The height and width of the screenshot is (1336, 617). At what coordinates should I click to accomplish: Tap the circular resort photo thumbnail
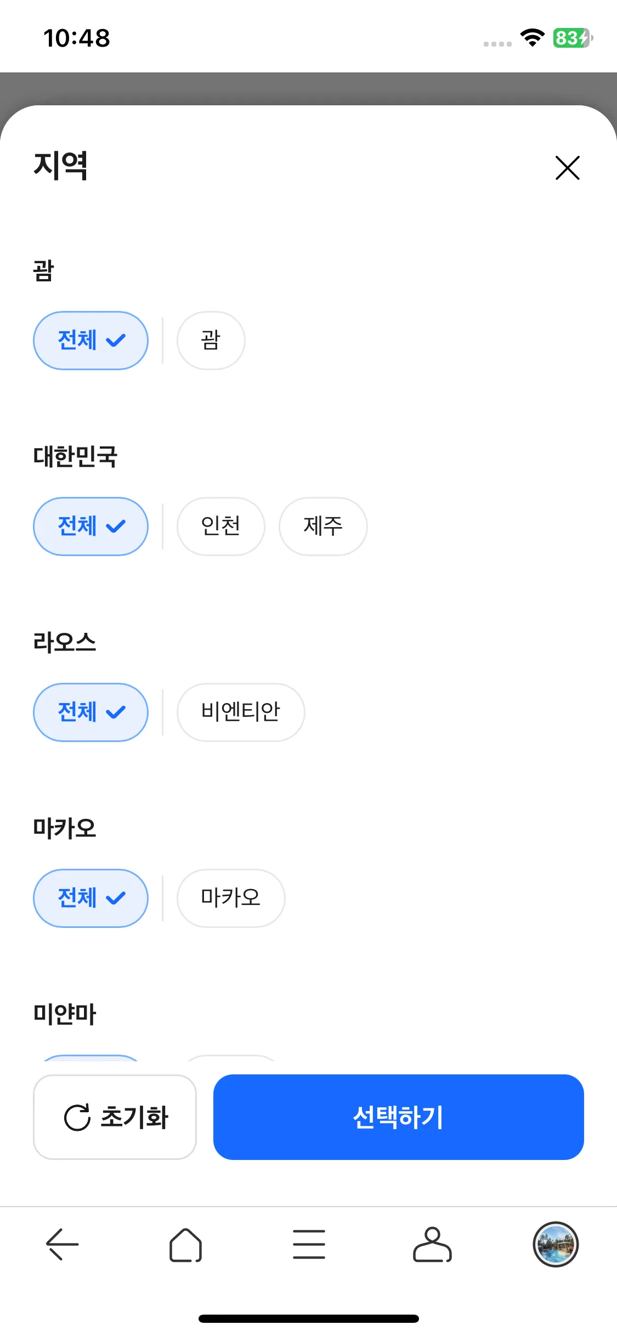(x=556, y=1244)
